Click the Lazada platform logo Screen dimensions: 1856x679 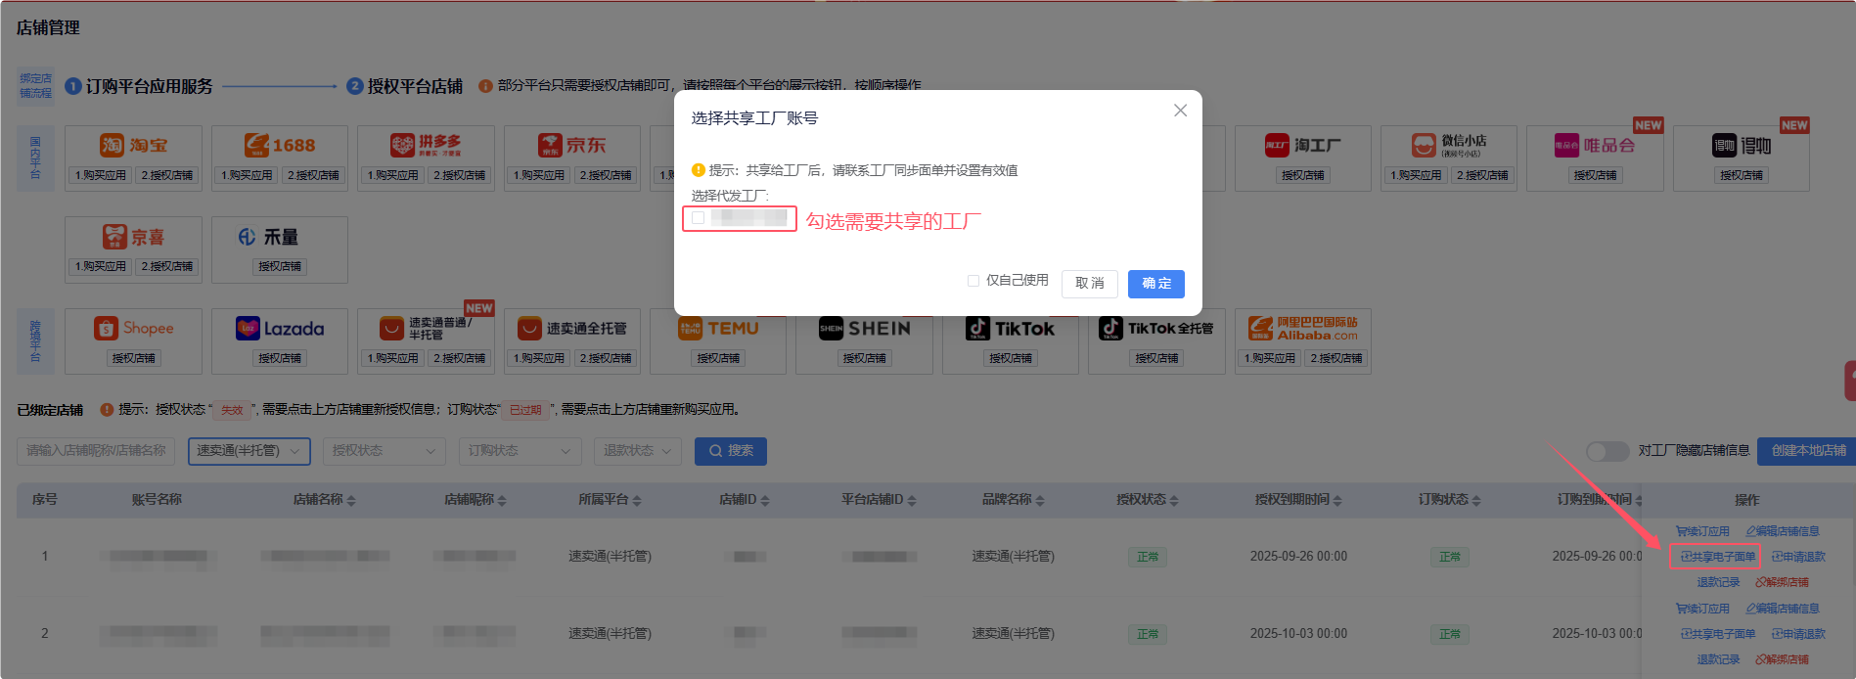tap(280, 329)
